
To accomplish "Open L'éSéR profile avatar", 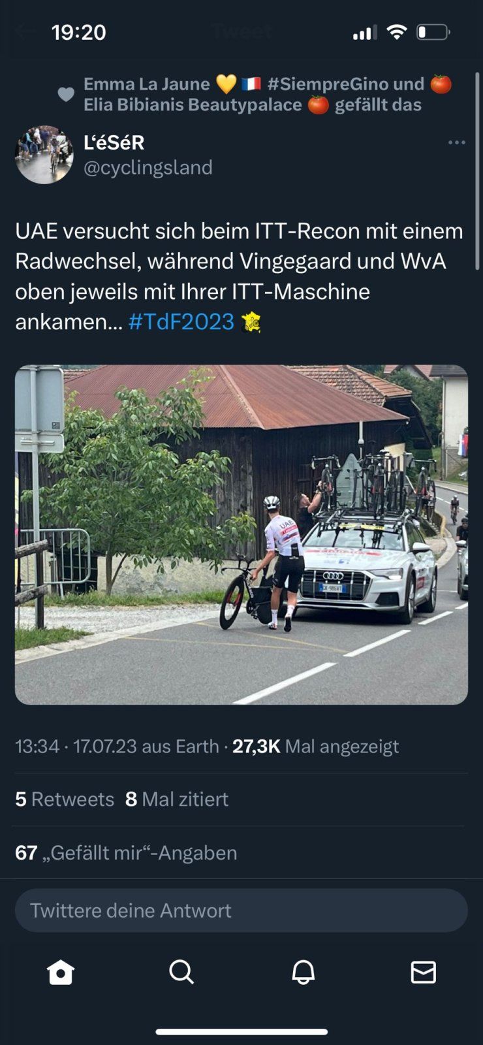I will pyautogui.click(x=44, y=155).
